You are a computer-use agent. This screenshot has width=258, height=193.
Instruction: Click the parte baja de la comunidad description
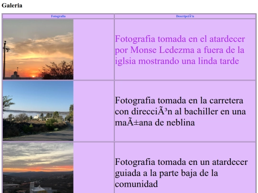coord(181,173)
